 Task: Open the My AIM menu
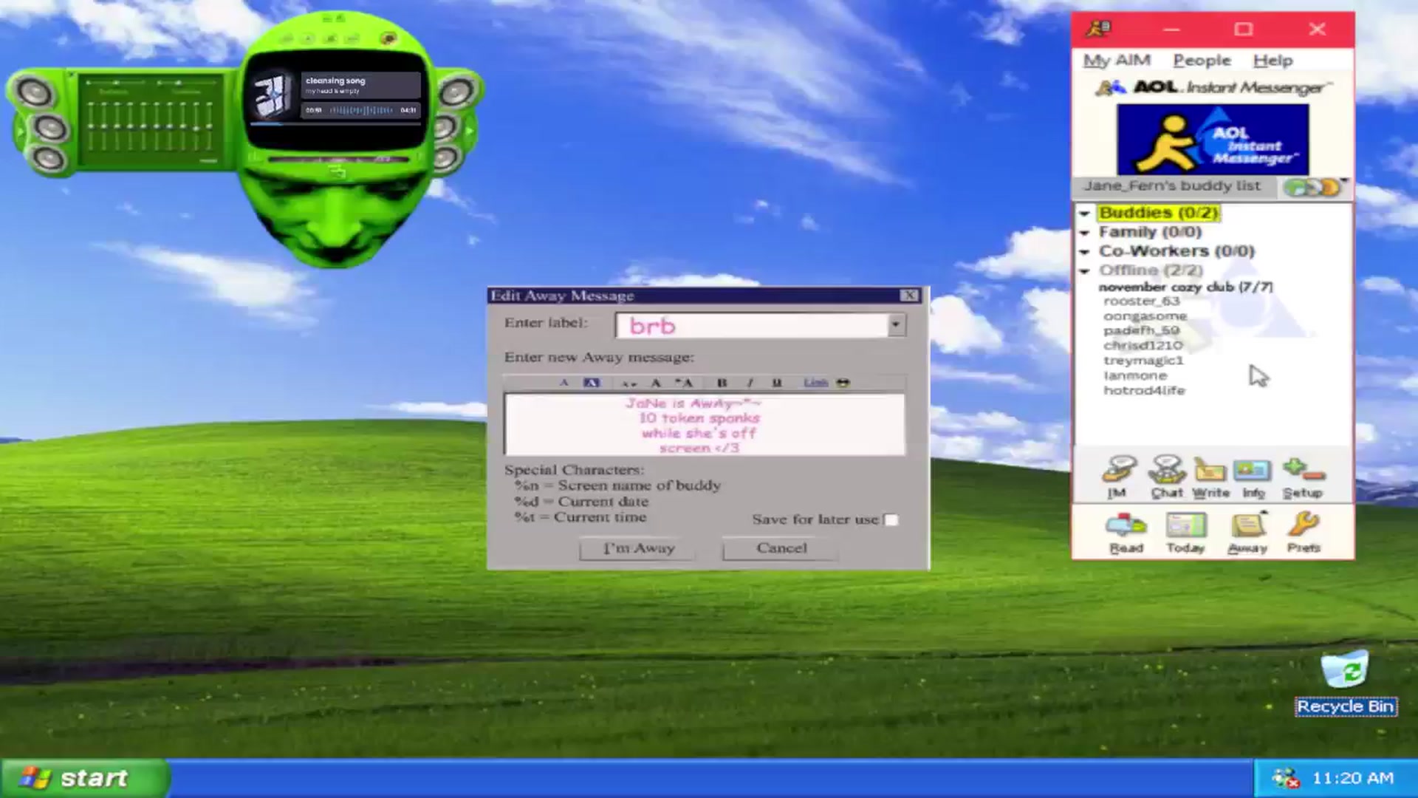(x=1116, y=61)
